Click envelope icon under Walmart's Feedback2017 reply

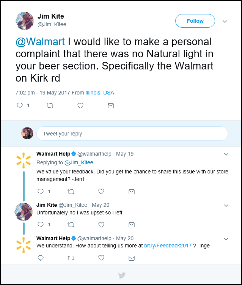132,258
